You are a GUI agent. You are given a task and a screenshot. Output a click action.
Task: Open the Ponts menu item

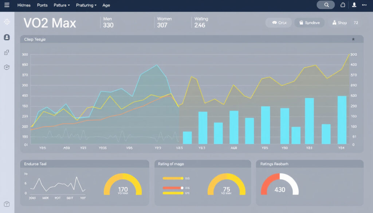click(42, 5)
